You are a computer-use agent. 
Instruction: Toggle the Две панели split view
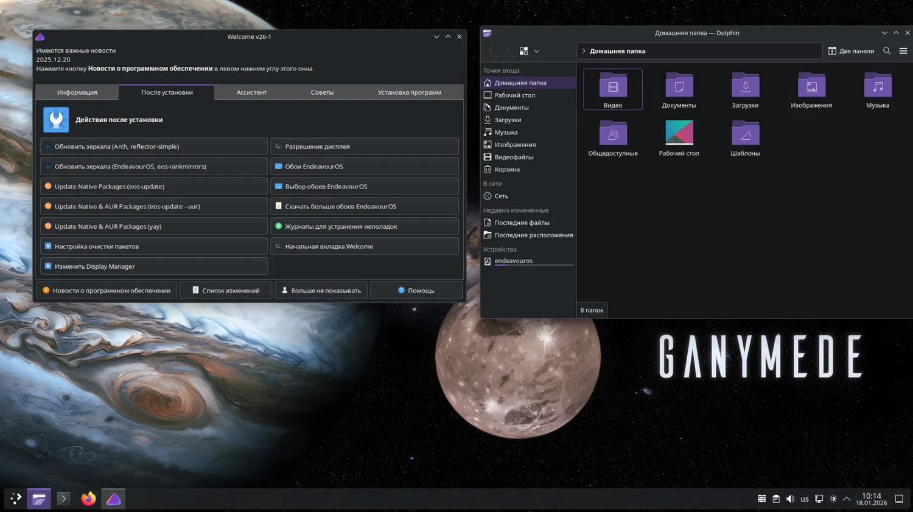pyautogui.click(x=851, y=51)
